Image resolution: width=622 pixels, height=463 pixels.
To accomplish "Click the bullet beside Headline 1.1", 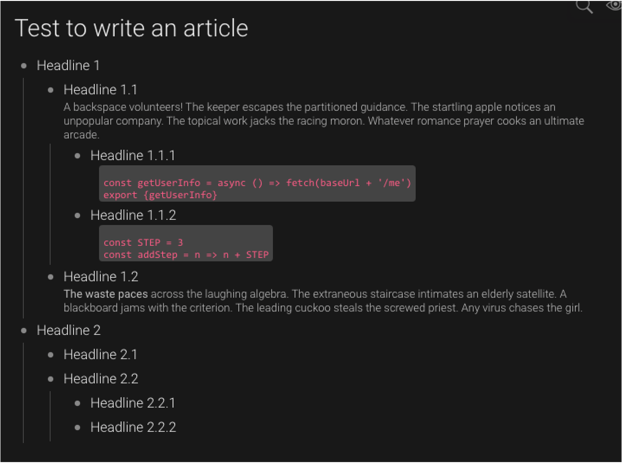I will tap(50, 89).
